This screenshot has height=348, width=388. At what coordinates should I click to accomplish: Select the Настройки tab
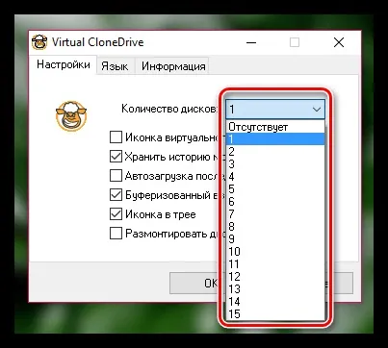click(x=64, y=64)
